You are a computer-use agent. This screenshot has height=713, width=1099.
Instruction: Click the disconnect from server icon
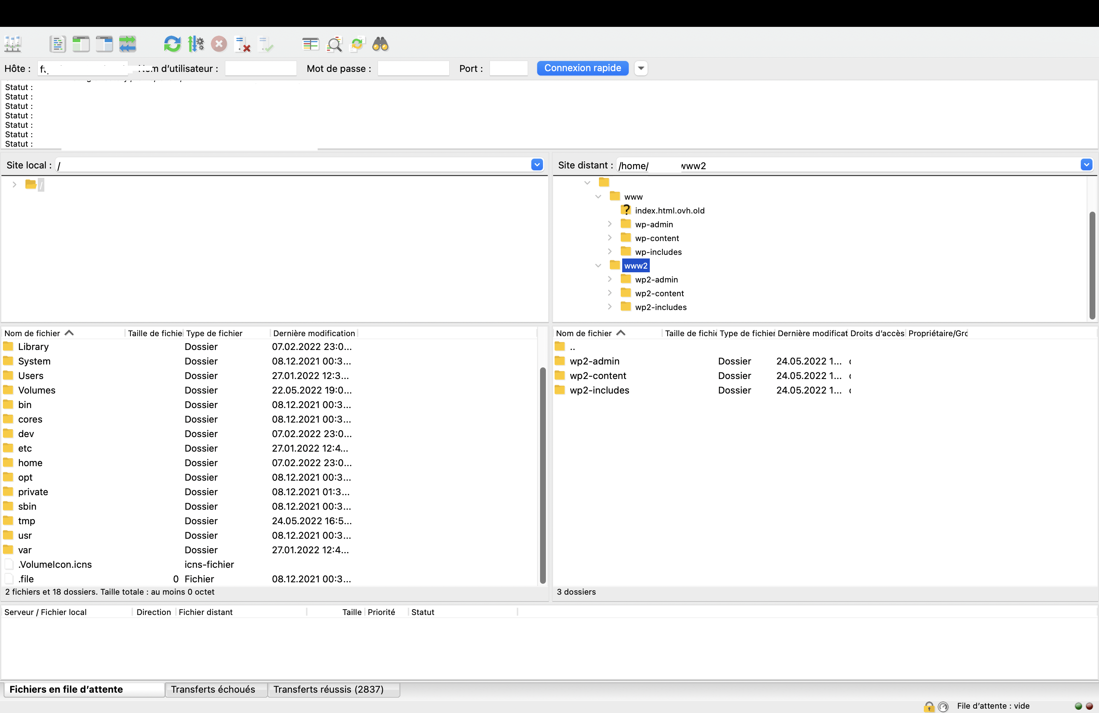pos(243,44)
